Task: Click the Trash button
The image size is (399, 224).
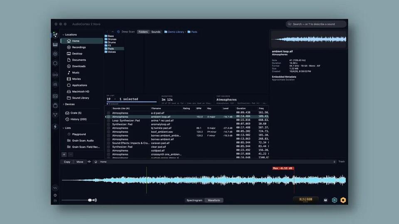Action: tap(342, 161)
